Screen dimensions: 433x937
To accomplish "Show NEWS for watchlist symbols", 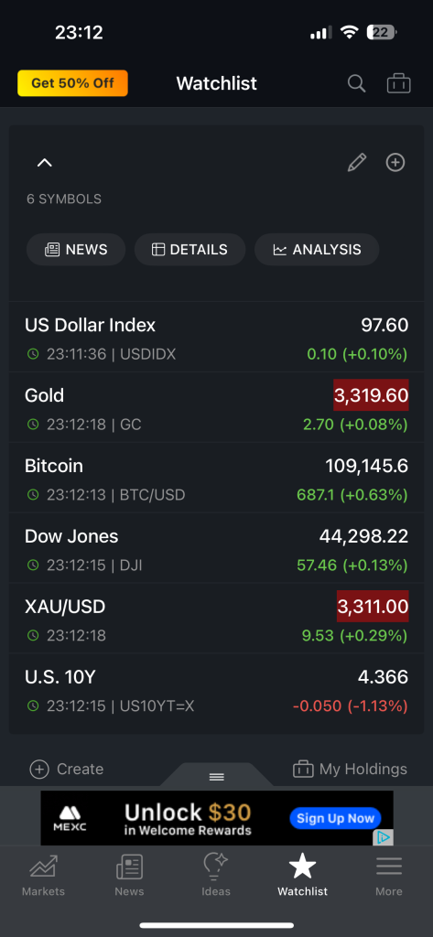I will [76, 249].
